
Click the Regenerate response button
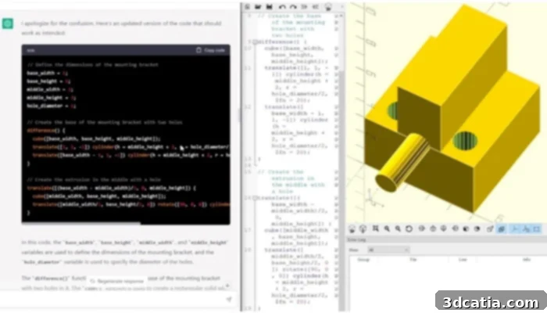click(x=117, y=281)
